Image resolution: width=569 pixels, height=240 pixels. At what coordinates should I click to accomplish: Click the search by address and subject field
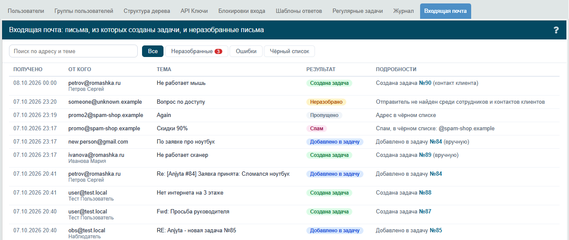click(x=73, y=51)
